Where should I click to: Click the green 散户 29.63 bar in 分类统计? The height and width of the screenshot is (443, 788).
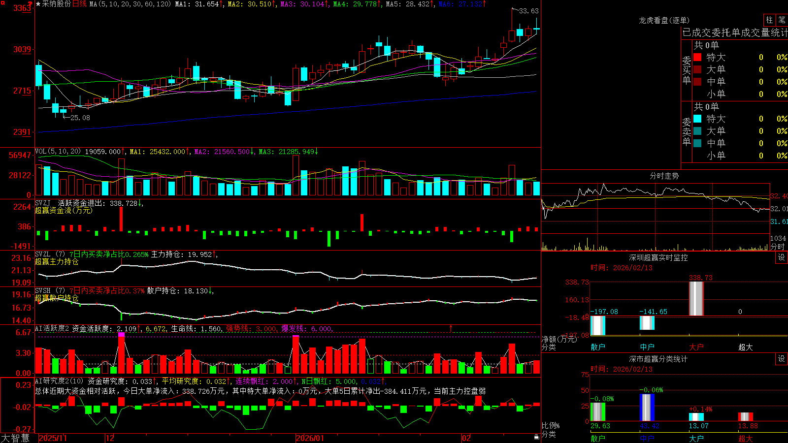[x=598, y=412]
